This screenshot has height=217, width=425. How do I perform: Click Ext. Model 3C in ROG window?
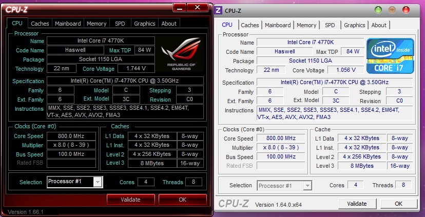point(126,99)
